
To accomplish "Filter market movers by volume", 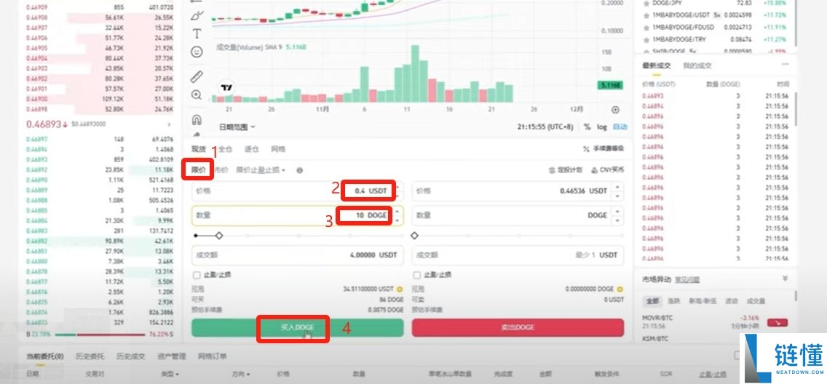I will pyautogui.click(x=755, y=301).
